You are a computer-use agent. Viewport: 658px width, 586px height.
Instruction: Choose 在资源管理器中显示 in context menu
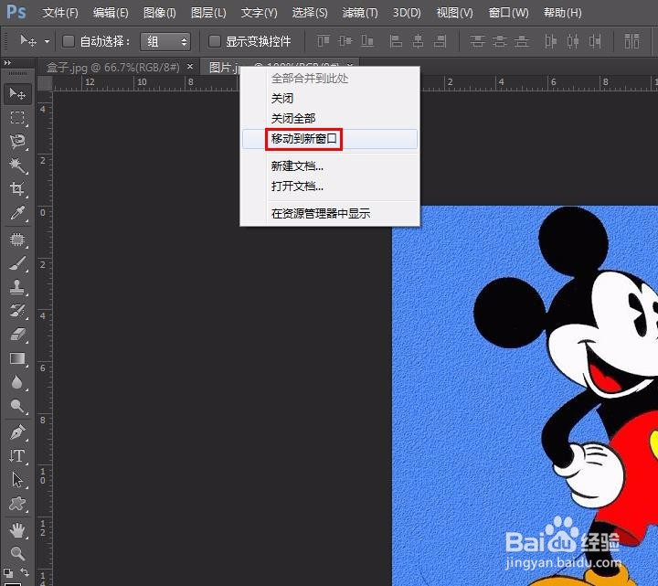330,213
